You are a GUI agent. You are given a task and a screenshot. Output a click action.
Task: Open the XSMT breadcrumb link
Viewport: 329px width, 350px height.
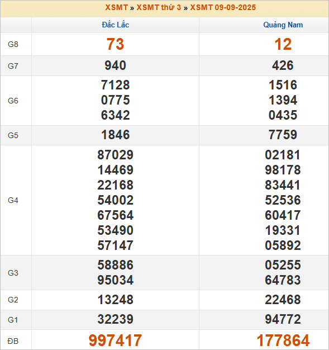pos(116,8)
